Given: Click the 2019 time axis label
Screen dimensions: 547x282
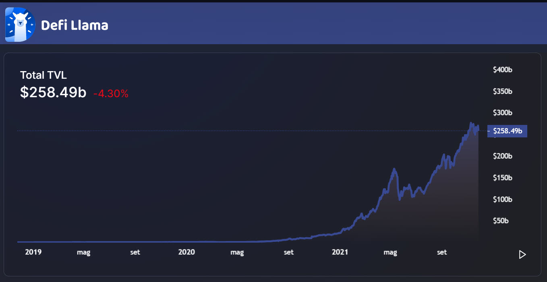Looking at the screenshot, I should [33, 252].
